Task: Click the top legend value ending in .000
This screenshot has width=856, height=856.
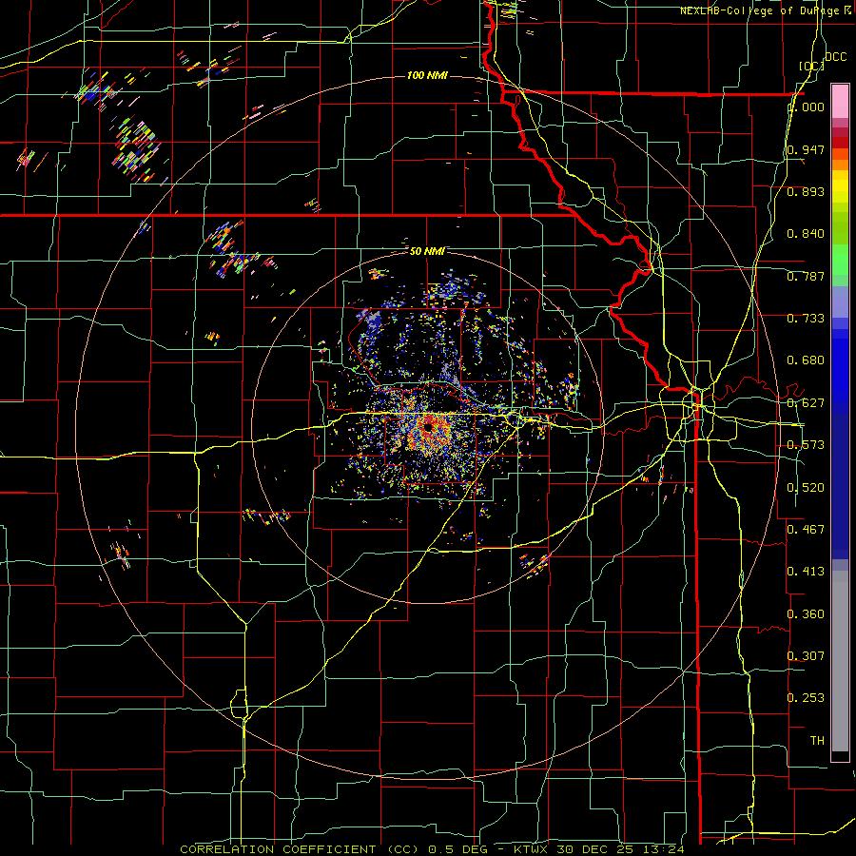Action: pyautogui.click(x=806, y=107)
